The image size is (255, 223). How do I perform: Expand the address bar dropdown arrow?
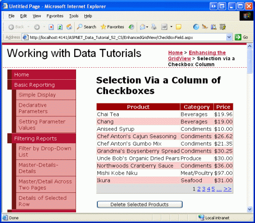pos(229,38)
